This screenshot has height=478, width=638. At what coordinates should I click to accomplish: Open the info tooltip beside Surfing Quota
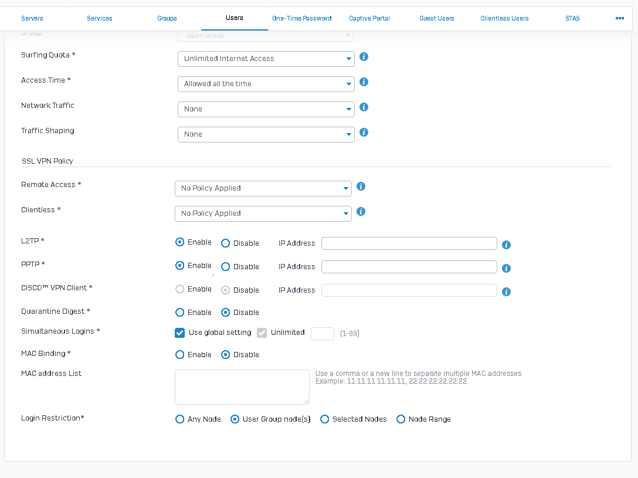(363, 57)
